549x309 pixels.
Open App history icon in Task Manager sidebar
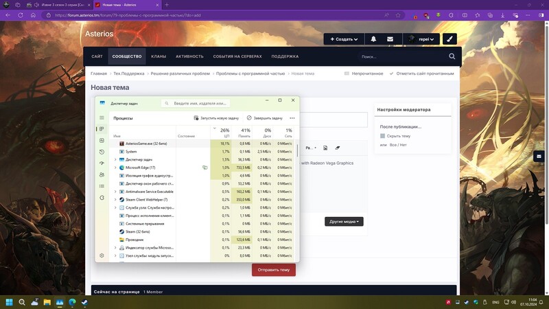[102, 152]
